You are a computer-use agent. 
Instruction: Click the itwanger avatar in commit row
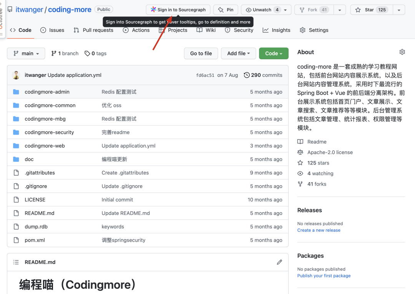point(16,75)
